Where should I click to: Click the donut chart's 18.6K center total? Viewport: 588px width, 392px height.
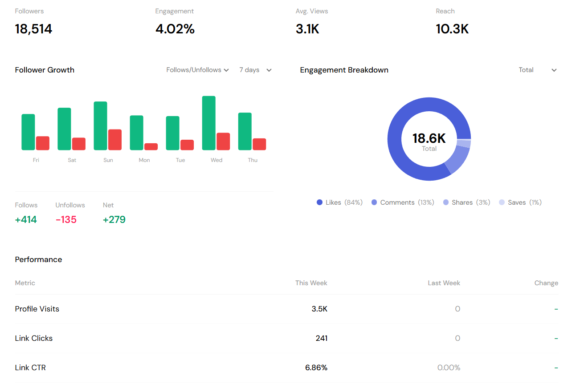pos(429,138)
